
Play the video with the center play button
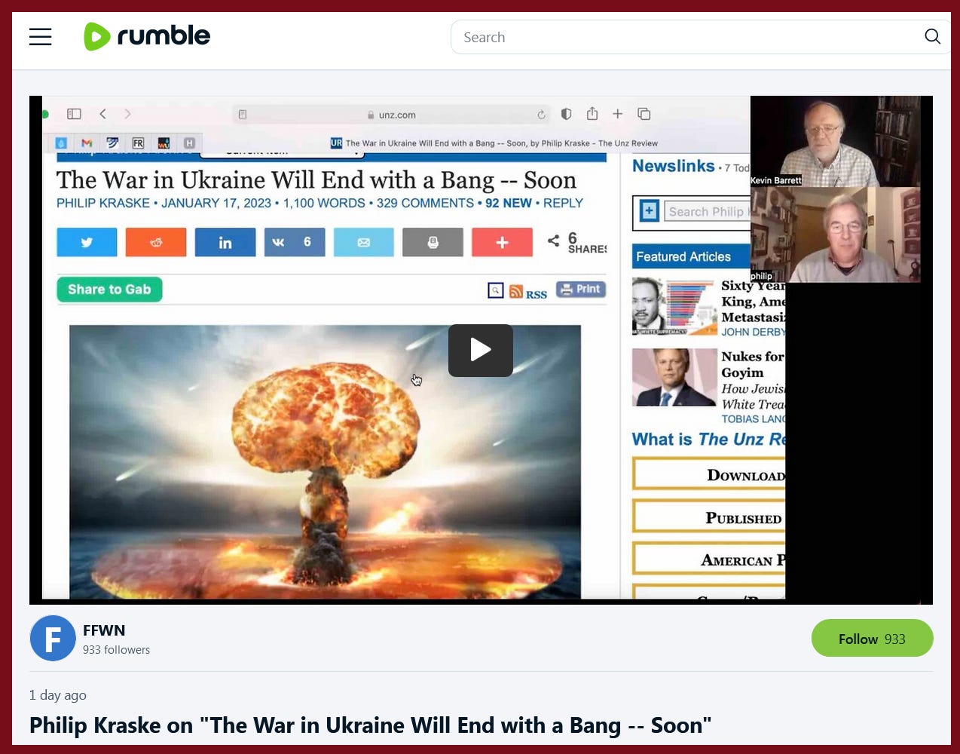coord(481,351)
